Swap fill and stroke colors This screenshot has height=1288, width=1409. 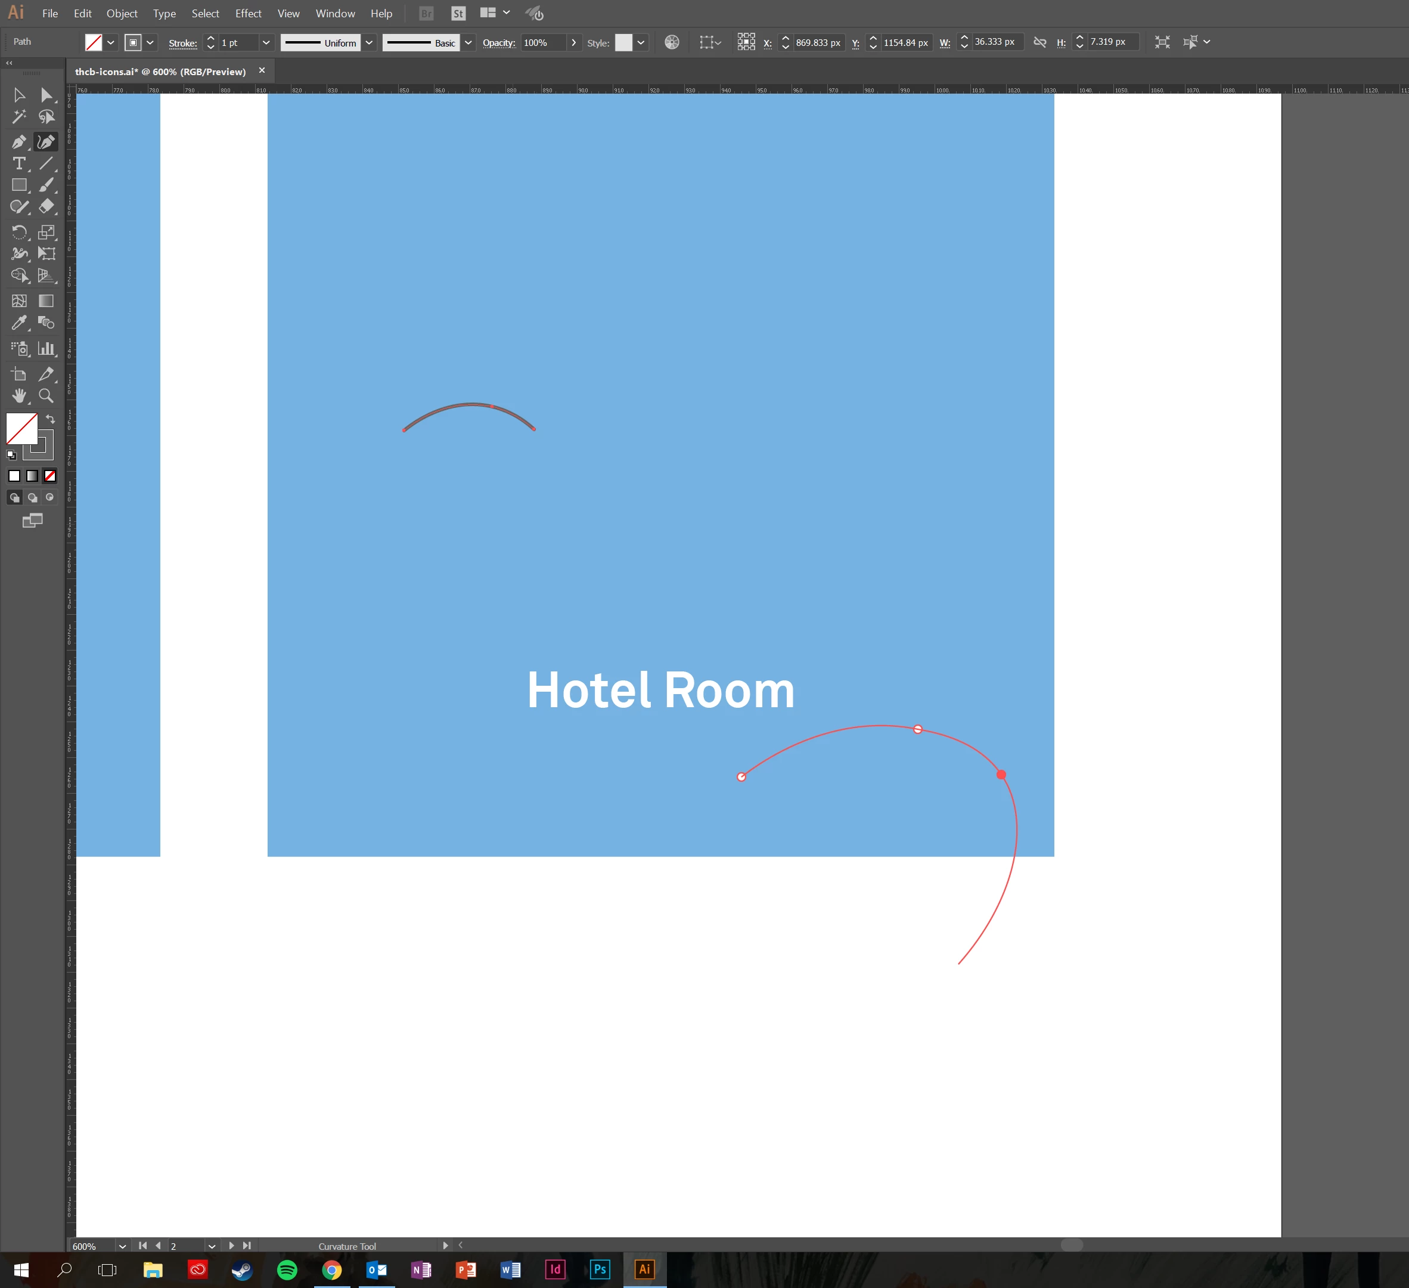50,419
